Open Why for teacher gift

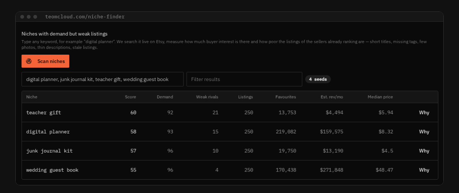[x=424, y=113]
